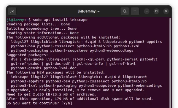Click the [Y/n] confirmation prompt

pos(67,103)
